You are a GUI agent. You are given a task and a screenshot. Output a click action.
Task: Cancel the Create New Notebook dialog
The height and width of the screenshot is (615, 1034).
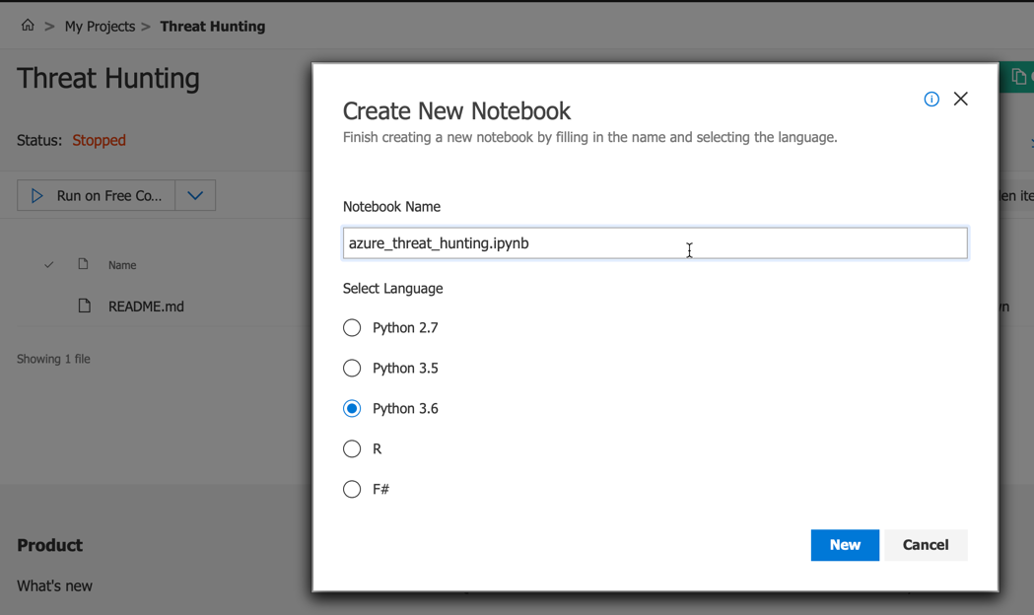(925, 545)
